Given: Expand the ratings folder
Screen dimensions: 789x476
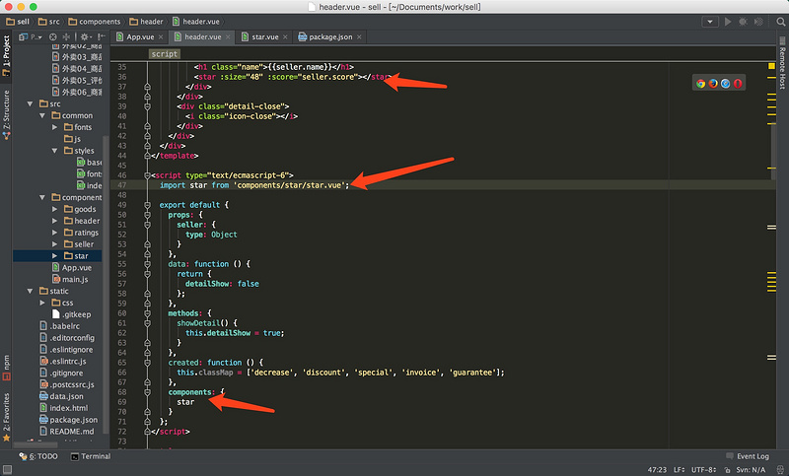Looking at the screenshot, I should (54, 233).
